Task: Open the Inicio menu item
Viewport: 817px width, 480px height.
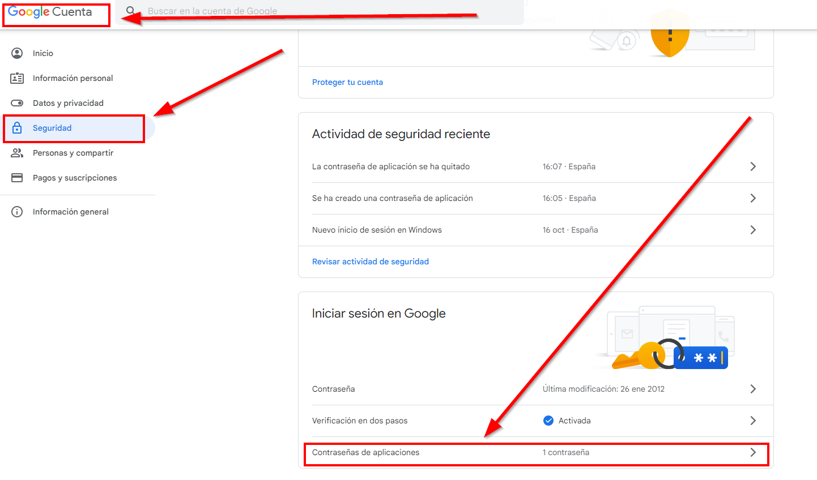Action: 78,53
